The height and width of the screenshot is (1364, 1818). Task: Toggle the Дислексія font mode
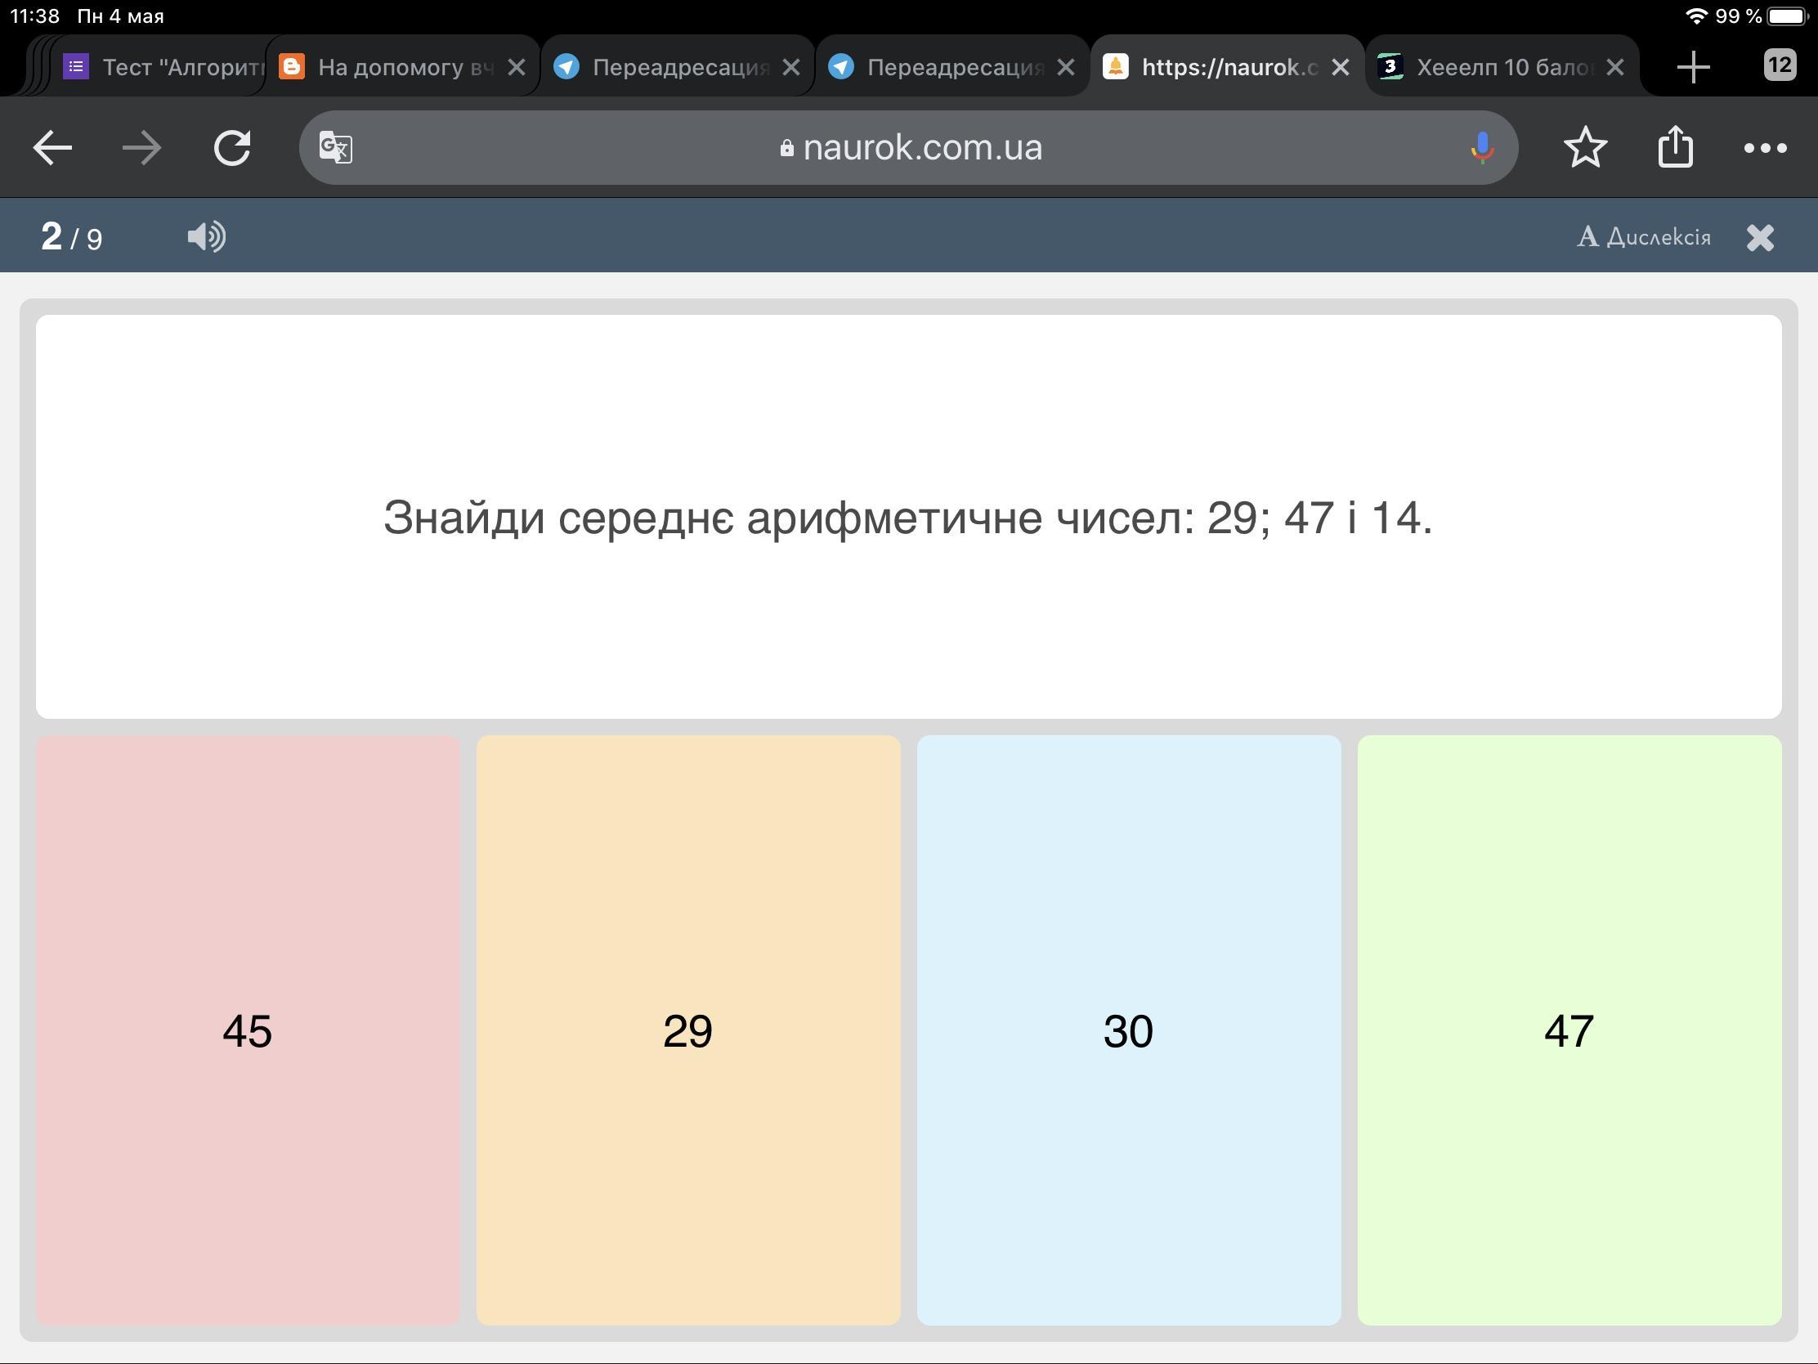point(1644,237)
